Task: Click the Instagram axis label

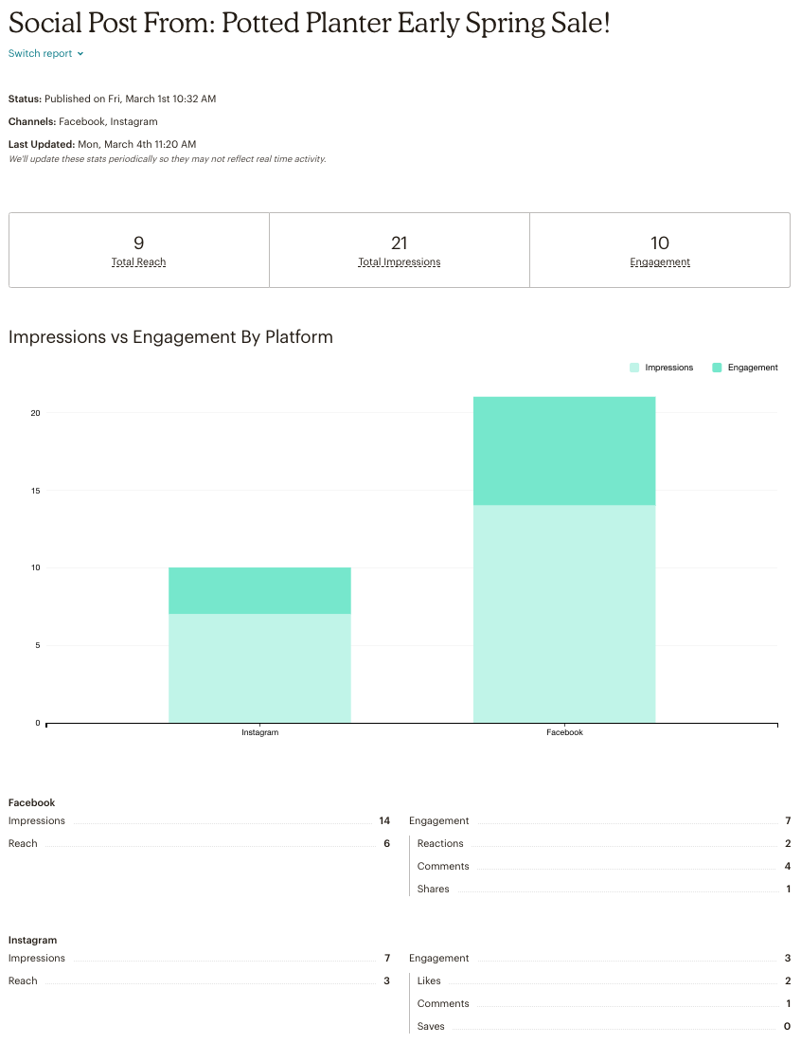Action: (x=259, y=731)
